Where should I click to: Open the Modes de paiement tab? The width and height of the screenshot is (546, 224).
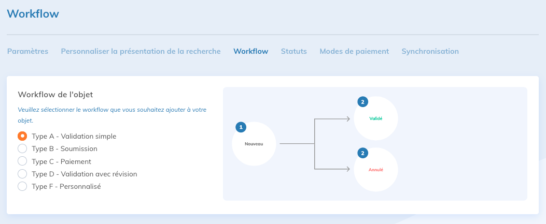coord(354,51)
